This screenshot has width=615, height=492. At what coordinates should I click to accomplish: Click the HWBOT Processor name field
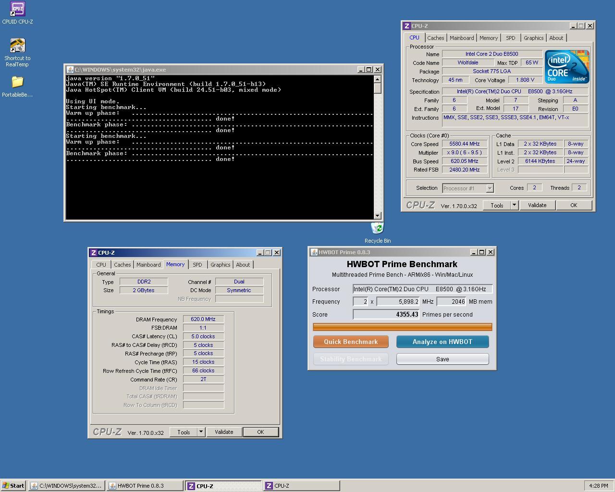coord(422,289)
